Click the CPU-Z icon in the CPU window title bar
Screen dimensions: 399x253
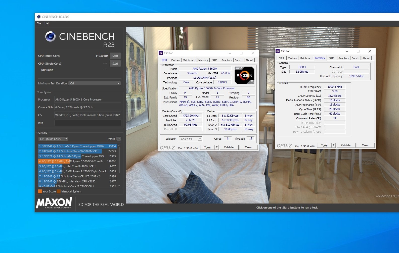click(161, 53)
